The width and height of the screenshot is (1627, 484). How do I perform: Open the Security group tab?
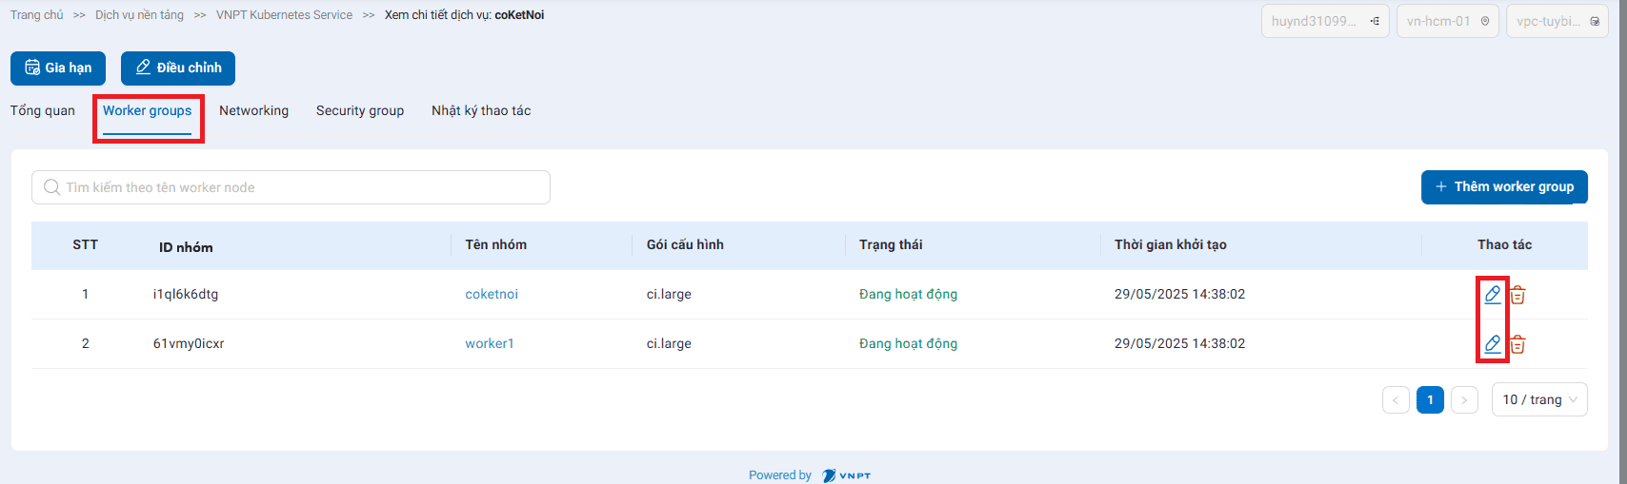(x=360, y=110)
